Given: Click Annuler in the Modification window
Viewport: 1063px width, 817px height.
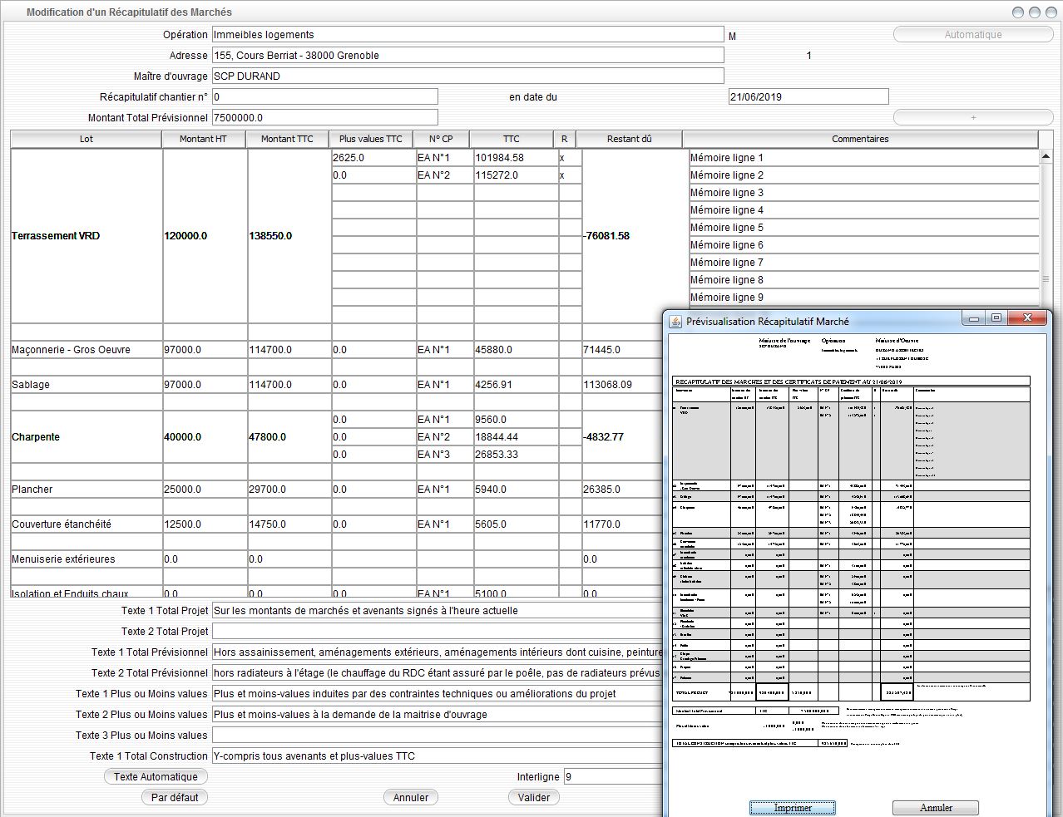Looking at the screenshot, I should coord(411,797).
